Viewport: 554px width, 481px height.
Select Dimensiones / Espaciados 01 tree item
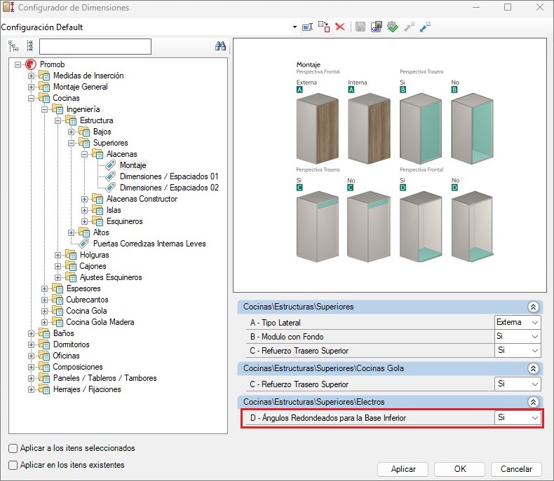[169, 176]
